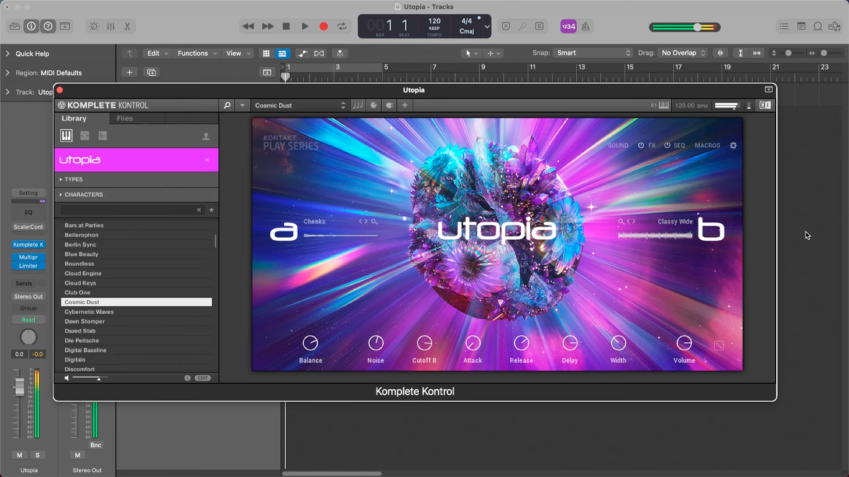Viewport: 849px width, 477px height.
Task: Toggle the Show Automation button
Action: pos(302,53)
